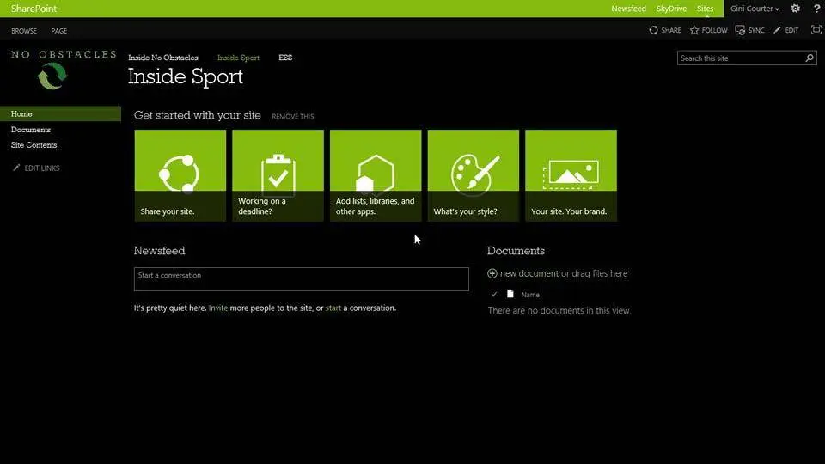Viewport: 825px width, 464px height.
Task: Select Inside Sport top navigation link
Action: [238, 58]
